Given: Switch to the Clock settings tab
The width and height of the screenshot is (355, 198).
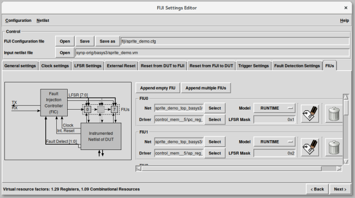Looking at the screenshot, I should 55,66.
